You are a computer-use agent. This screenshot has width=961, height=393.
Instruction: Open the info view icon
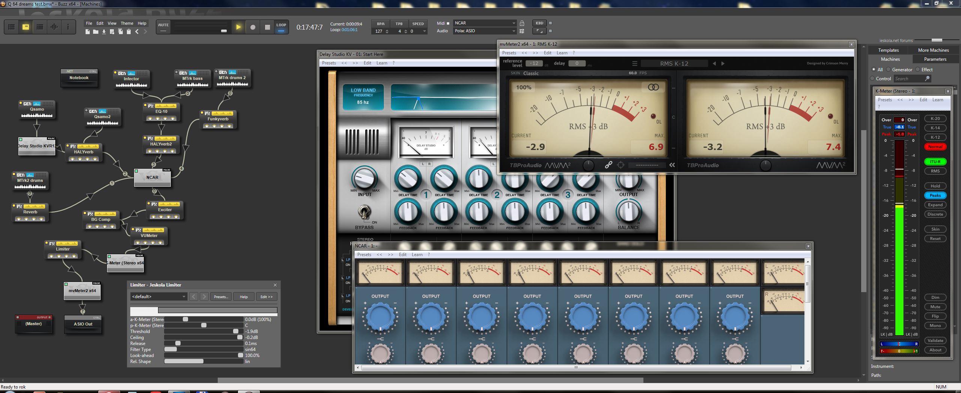pos(68,27)
